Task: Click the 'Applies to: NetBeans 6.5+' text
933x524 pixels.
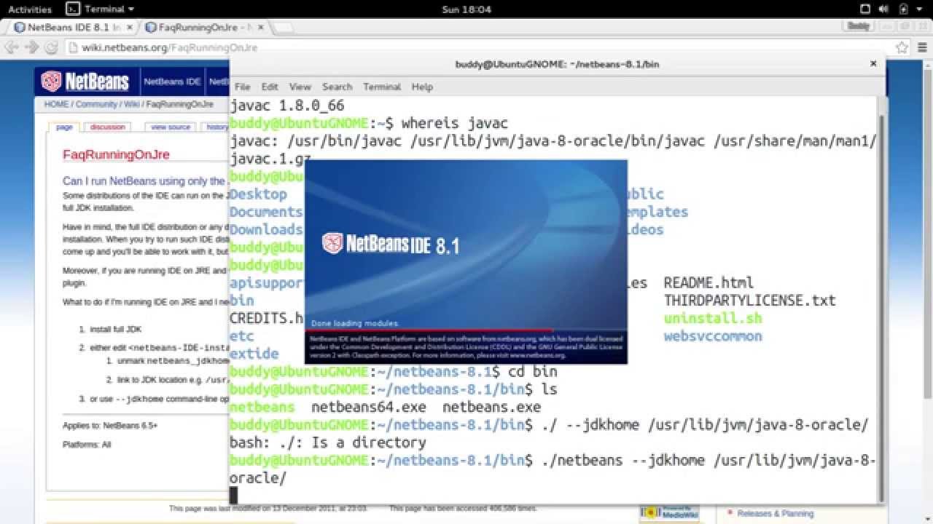Action: point(110,425)
